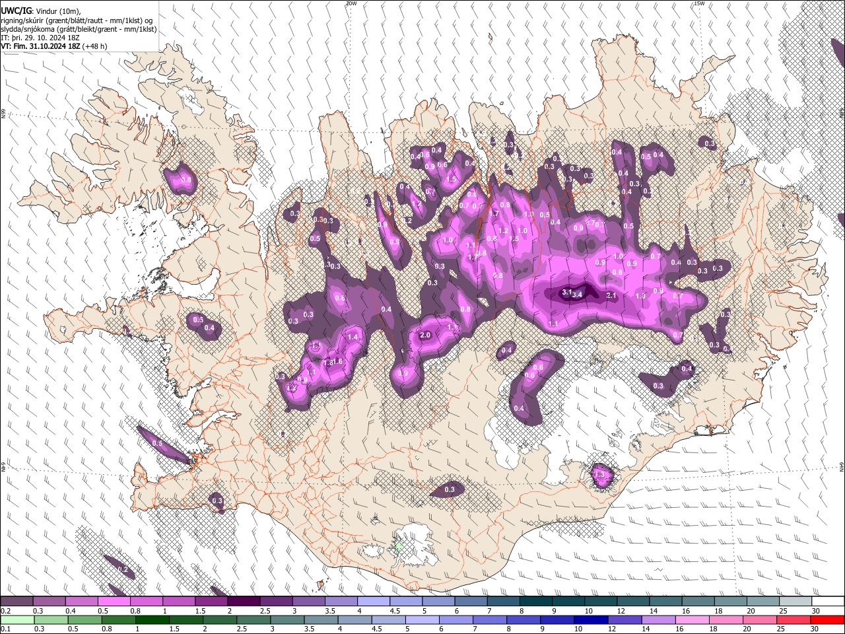Click the '30' label on the rain scale

815,629
